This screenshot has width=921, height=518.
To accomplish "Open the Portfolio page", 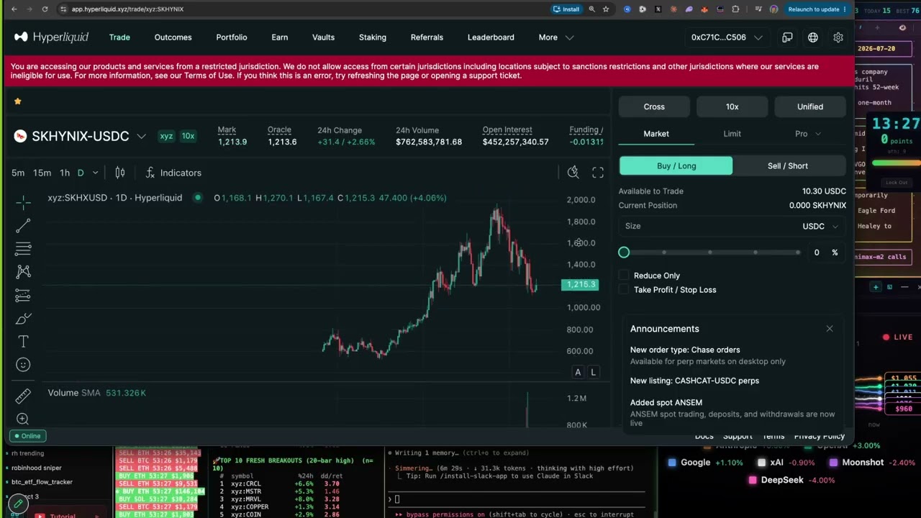I will (x=232, y=37).
